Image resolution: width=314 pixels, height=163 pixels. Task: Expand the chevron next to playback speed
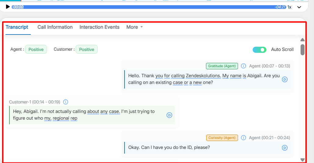pos(299,7)
